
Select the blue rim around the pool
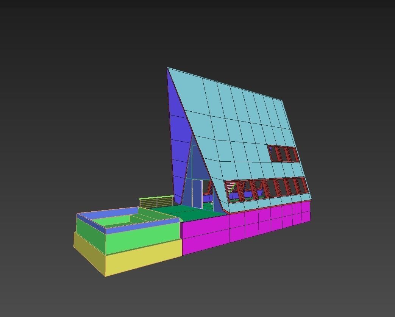(127, 220)
